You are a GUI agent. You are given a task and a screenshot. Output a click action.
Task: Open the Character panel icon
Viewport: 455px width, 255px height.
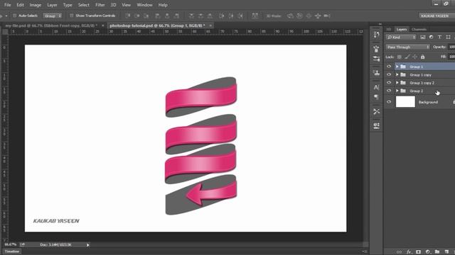(376, 87)
